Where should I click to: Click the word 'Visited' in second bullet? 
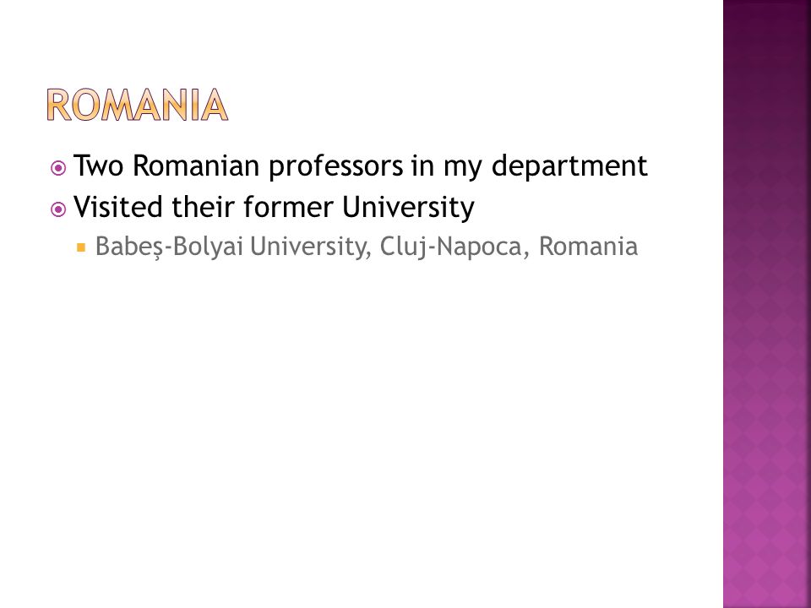click(118, 207)
